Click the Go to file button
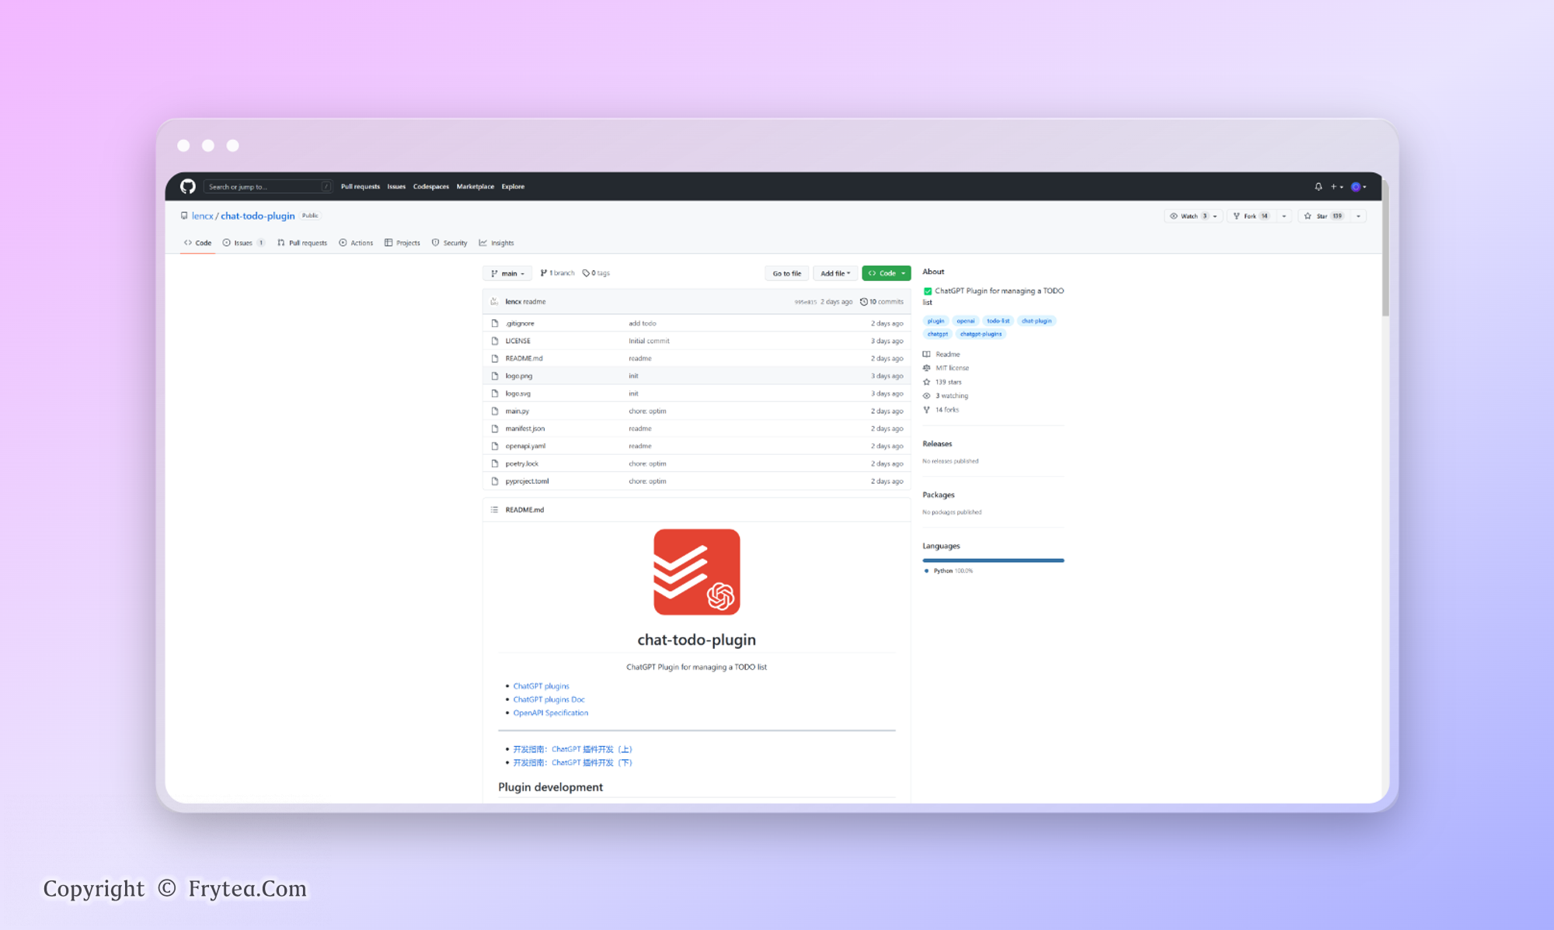 point(786,273)
